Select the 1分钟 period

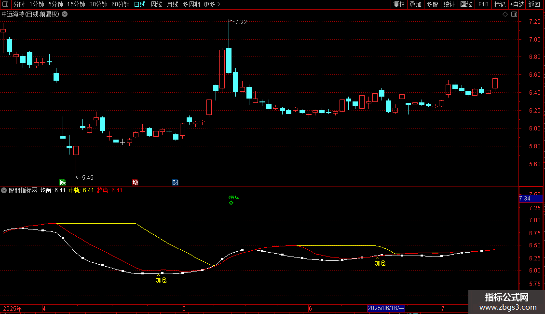point(37,4)
